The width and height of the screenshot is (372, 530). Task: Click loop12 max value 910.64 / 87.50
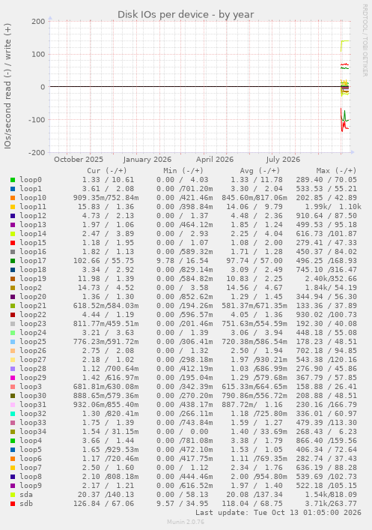pyautogui.click(x=326, y=216)
